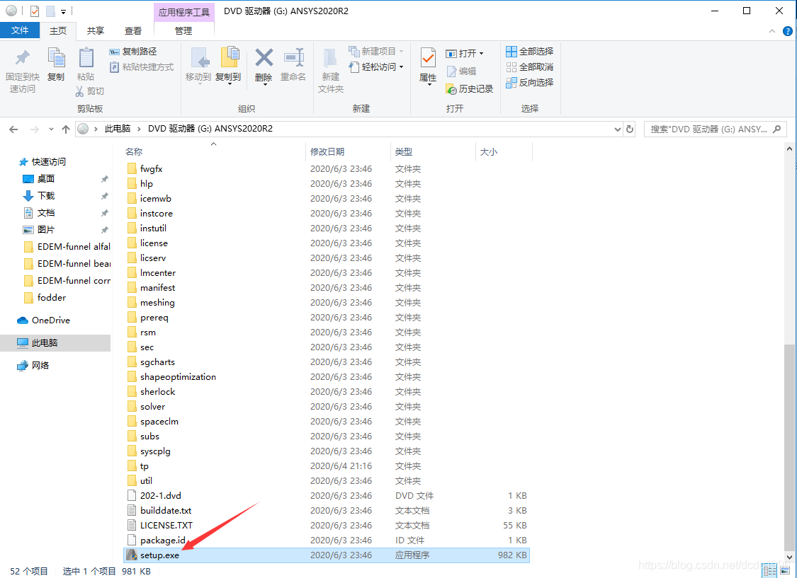This screenshot has height=578, width=797.
Task: Click the vertical scrollbar of file list
Action: 791,446
